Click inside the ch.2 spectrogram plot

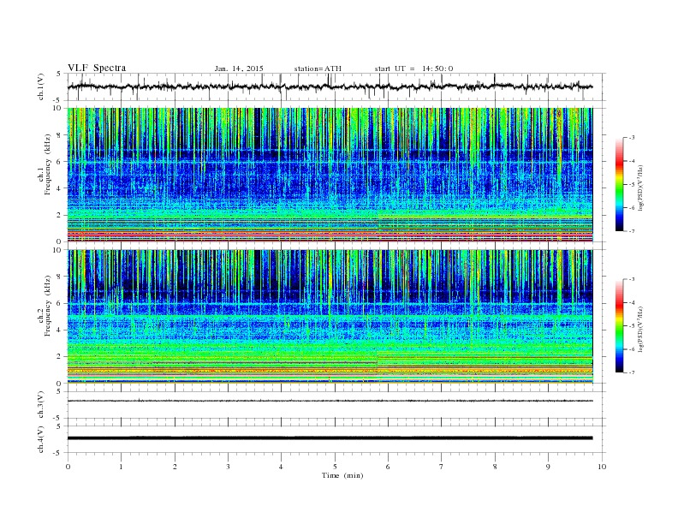coord(330,317)
